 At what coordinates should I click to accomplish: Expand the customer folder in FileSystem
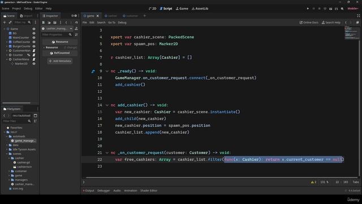coord(9,171)
